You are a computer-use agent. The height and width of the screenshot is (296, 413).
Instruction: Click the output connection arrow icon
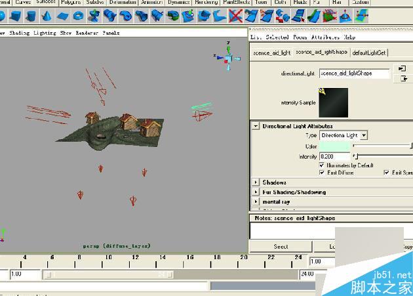point(403,78)
